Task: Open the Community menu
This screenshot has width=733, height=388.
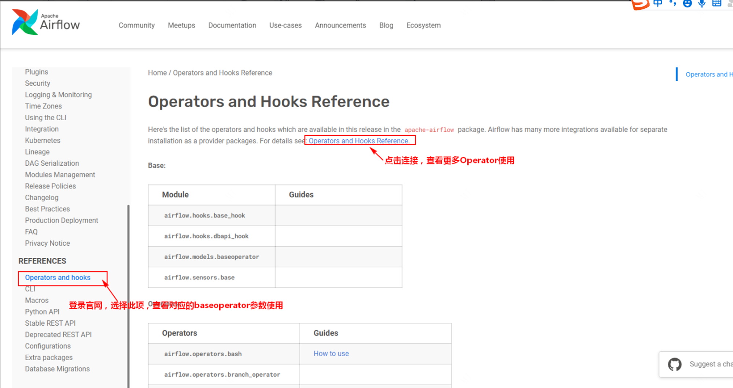Action: click(x=136, y=25)
